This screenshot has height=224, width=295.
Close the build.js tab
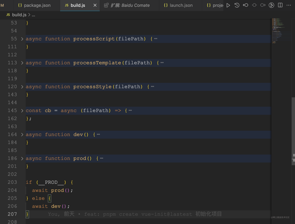(95, 5)
